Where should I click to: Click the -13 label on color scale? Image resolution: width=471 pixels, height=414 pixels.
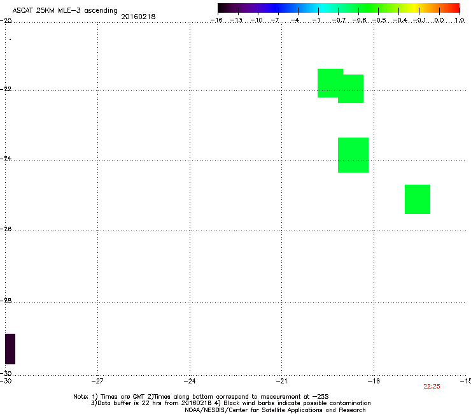click(236, 20)
